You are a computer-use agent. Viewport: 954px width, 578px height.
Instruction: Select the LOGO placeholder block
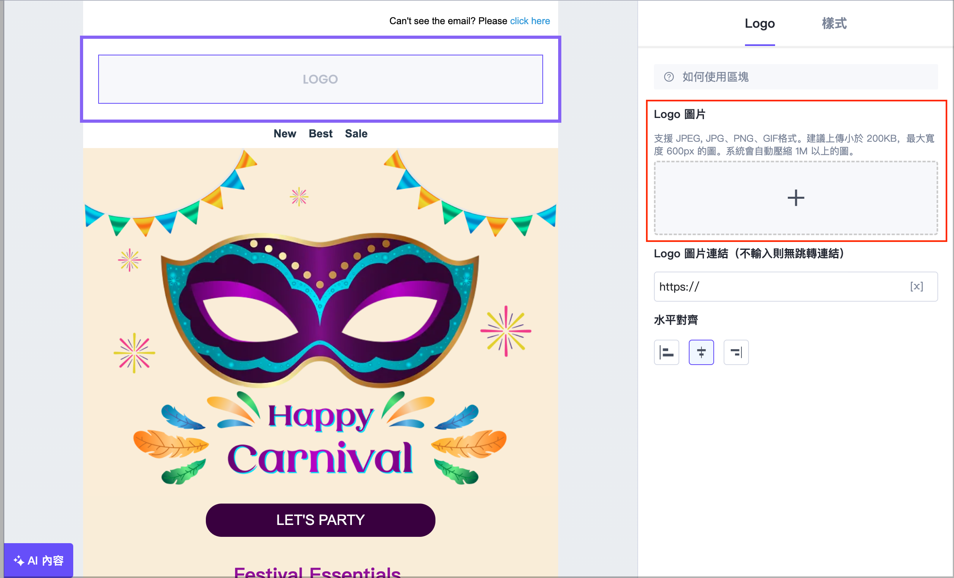coord(320,79)
